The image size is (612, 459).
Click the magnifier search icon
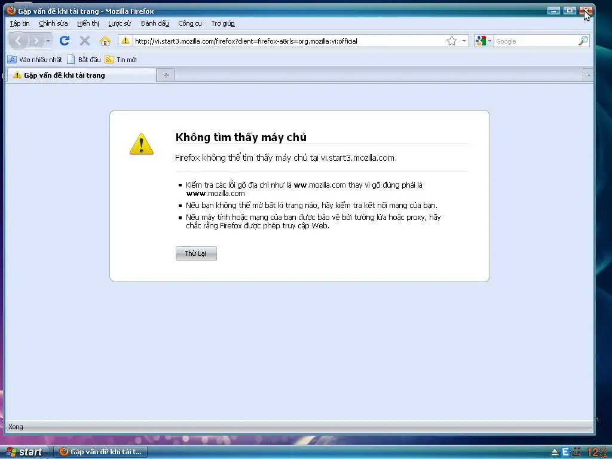(583, 41)
